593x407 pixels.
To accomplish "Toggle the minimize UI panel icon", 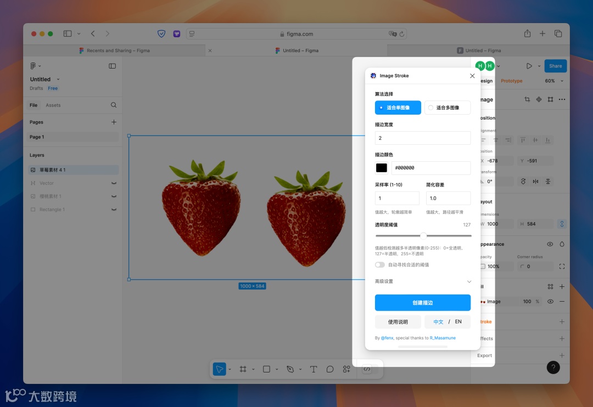I will click(113, 66).
